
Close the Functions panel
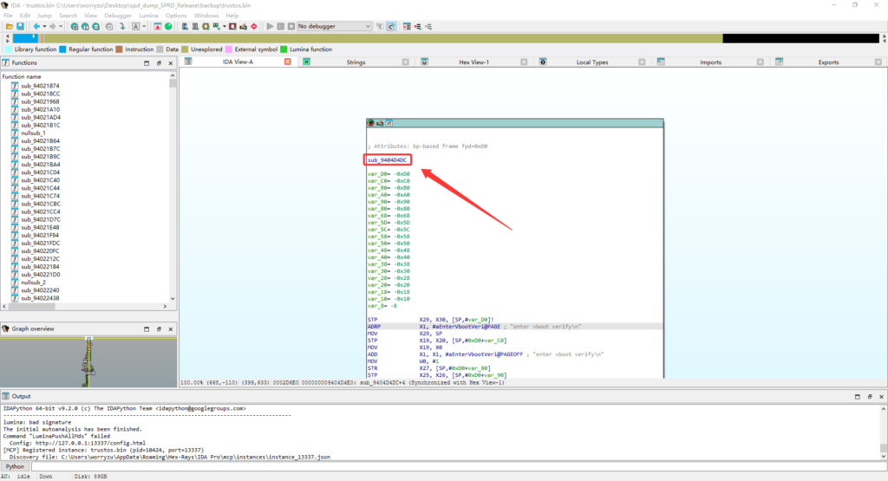171,63
